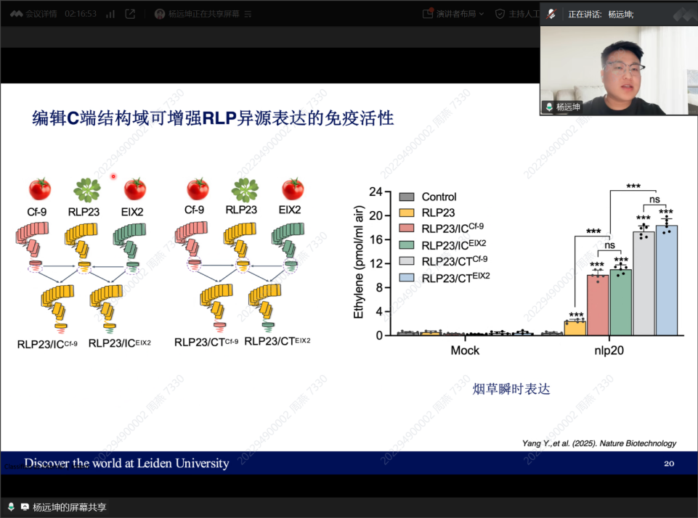The height and width of the screenshot is (518, 698).
Task: Select the 杨远坤 speaker video thumbnail
Action: click(618, 70)
